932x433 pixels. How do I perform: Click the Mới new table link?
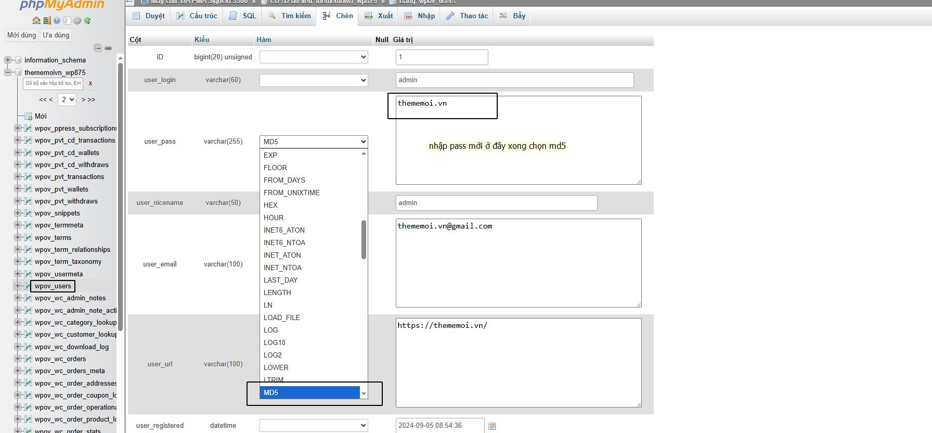41,116
